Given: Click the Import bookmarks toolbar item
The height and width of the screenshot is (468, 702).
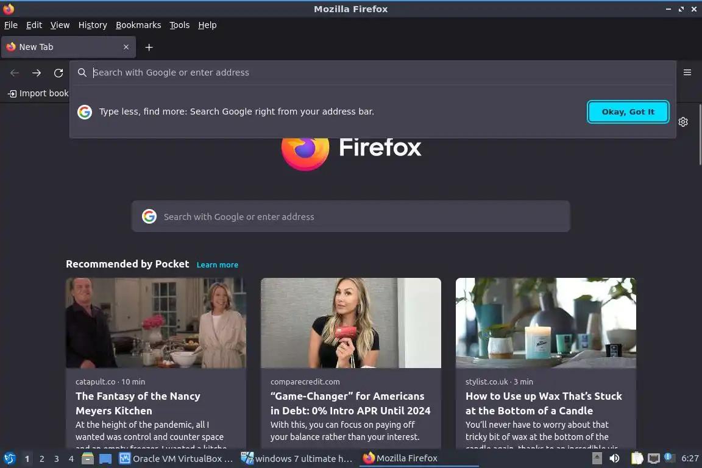Looking at the screenshot, I should point(38,93).
